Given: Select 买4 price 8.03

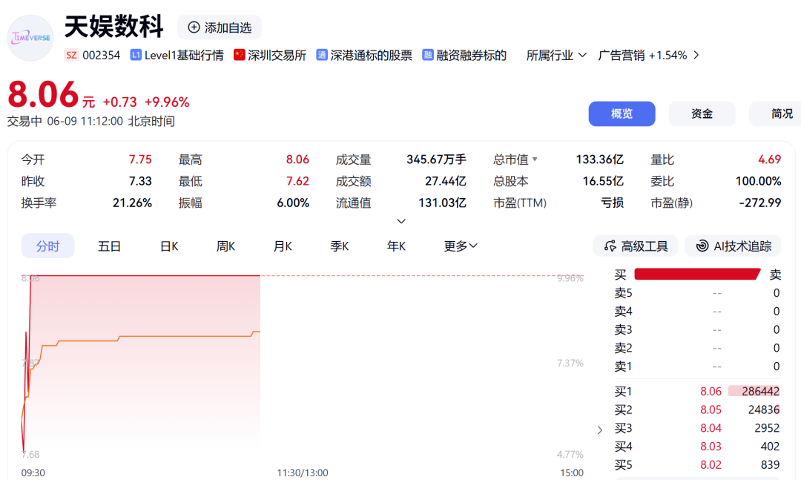Looking at the screenshot, I should tap(711, 447).
